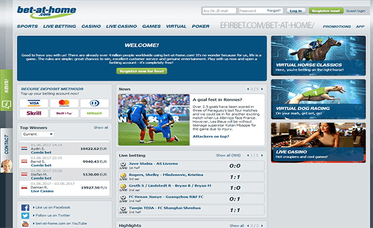This screenshot has width=373, height=228.
Task: Select the Mastercard deposit logo
Action: click(64, 103)
